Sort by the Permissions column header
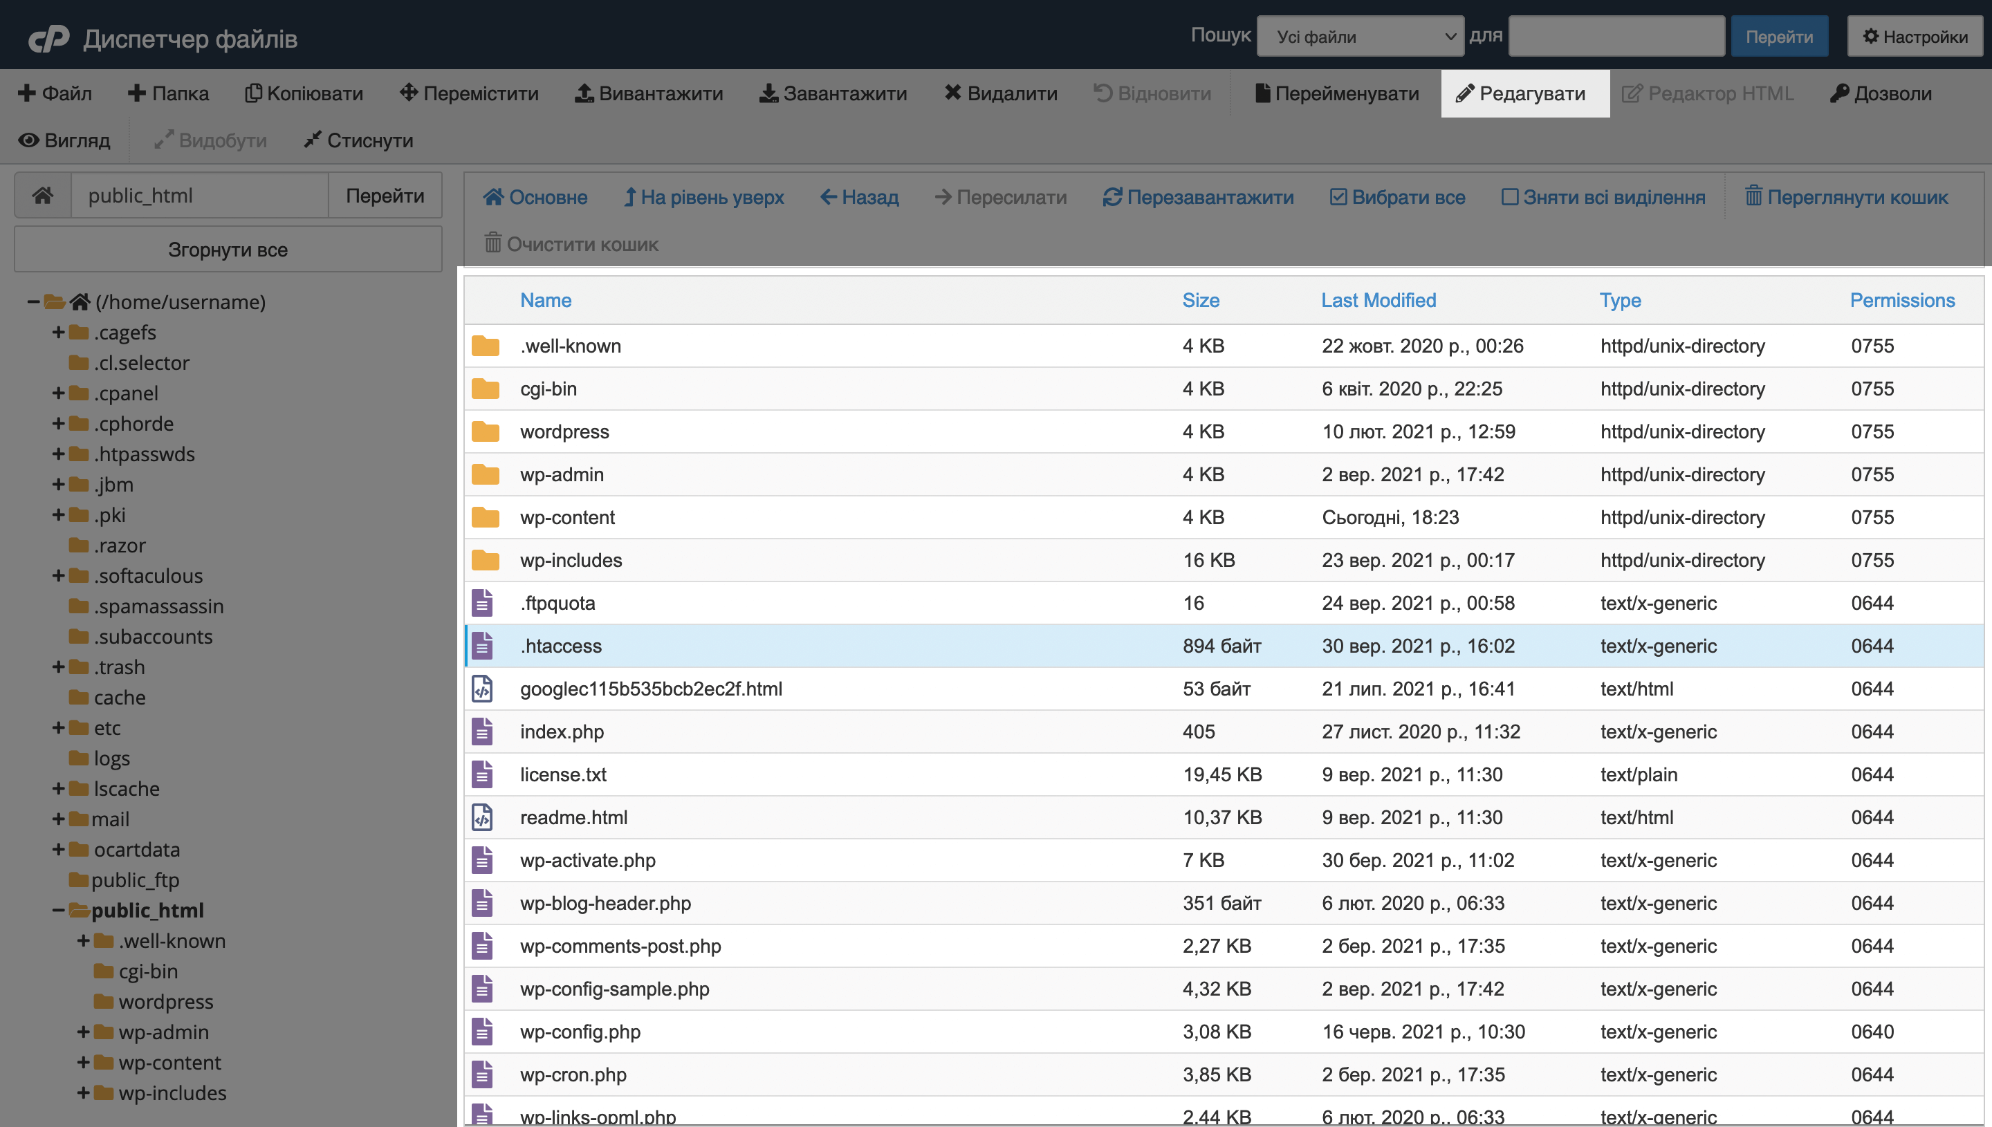Screen dimensions: 1992x1127 pyautogui.click(x=1902, y=300)
